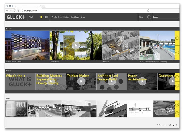Viewport: 188px width, 137px height.
Task: Close the current browser tab
Action: point(39,7)
